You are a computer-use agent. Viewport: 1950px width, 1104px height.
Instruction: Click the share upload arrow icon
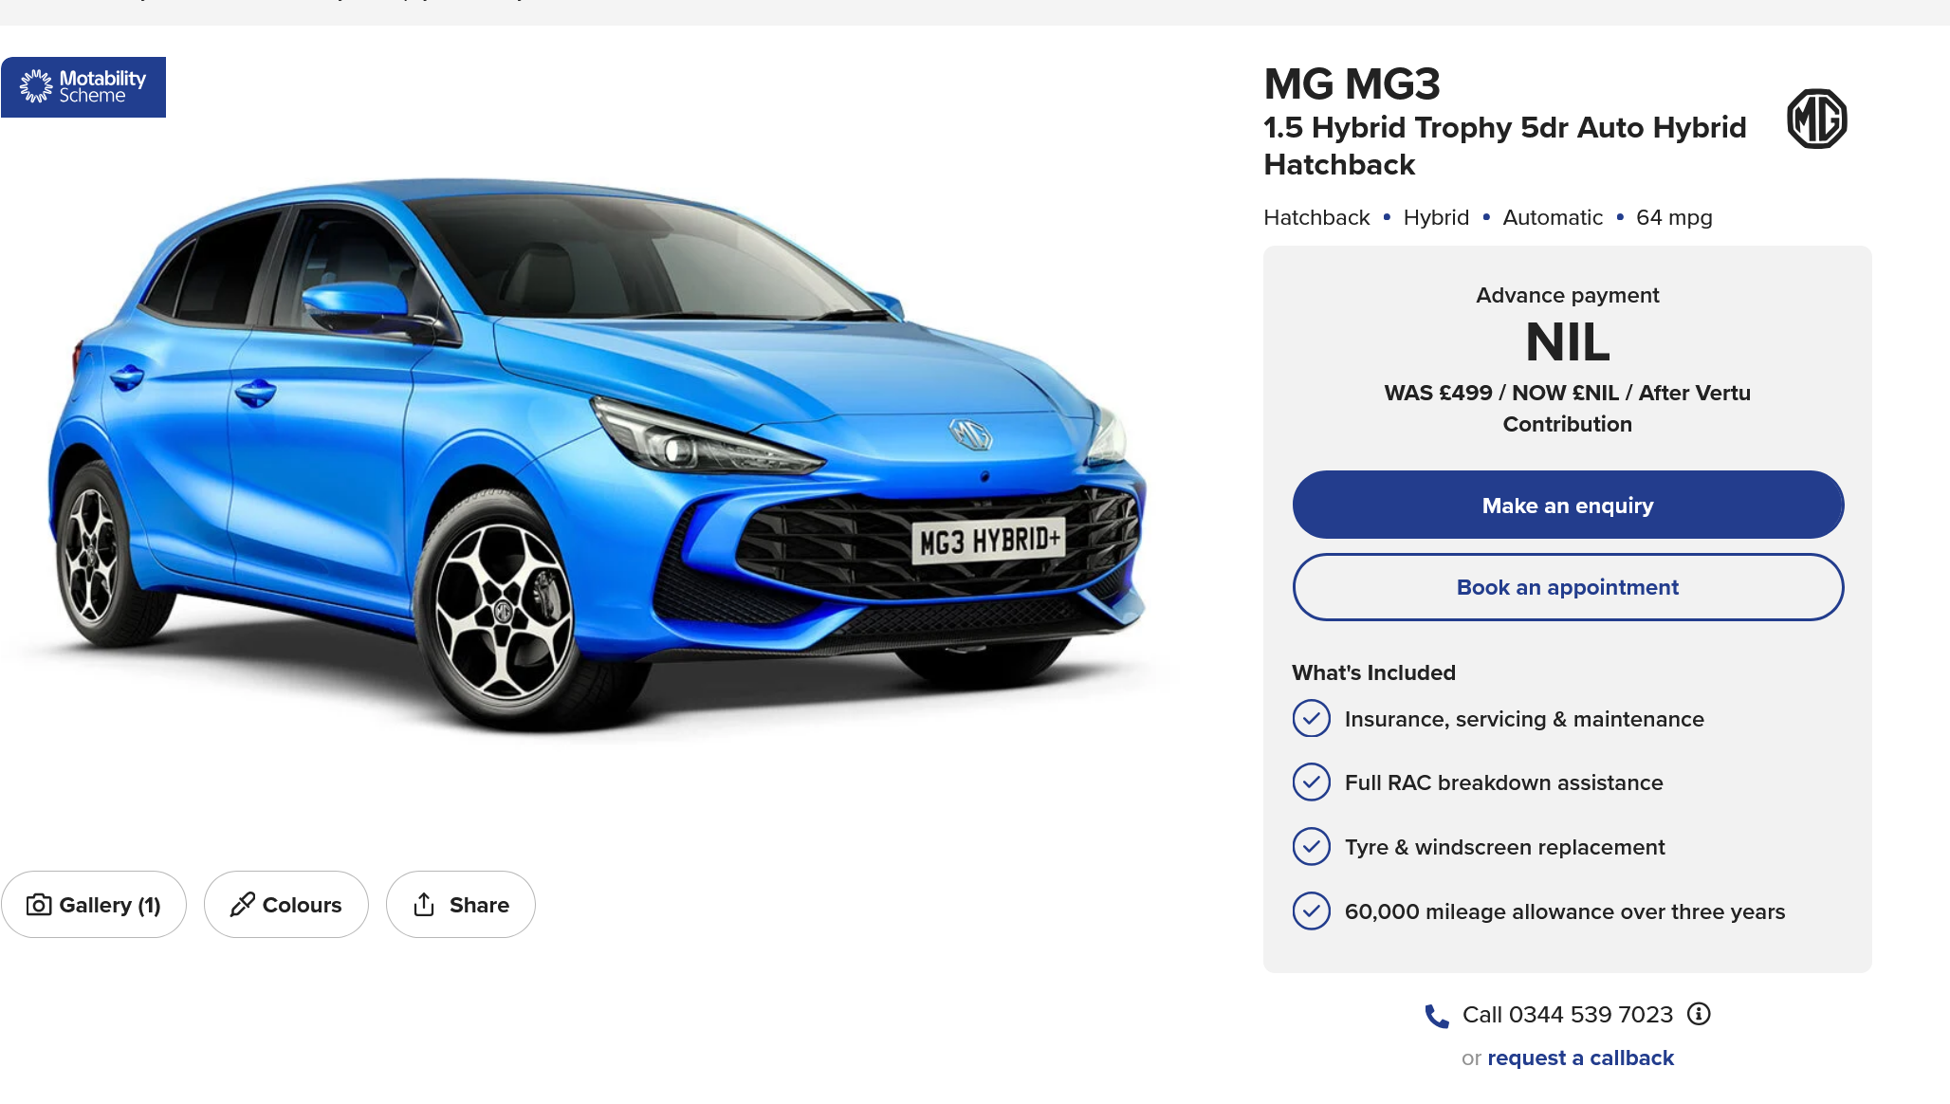(424, 905)
